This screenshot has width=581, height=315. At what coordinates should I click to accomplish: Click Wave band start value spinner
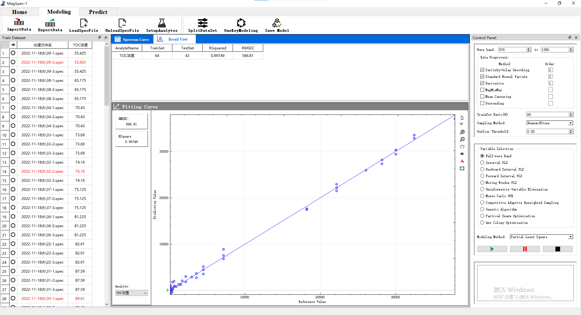(x=529, y=50)
